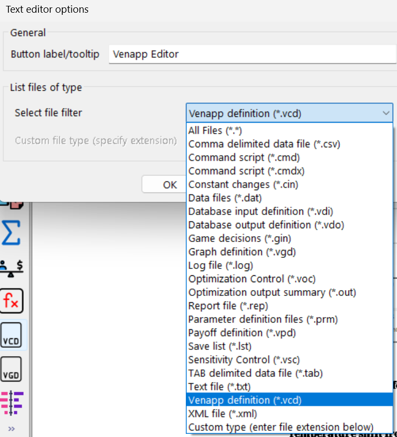The width and height of the screenshot is (397, 437).
Task: Click the colorful sensitivity sliders icon
Action: click(x=12, y=403)
